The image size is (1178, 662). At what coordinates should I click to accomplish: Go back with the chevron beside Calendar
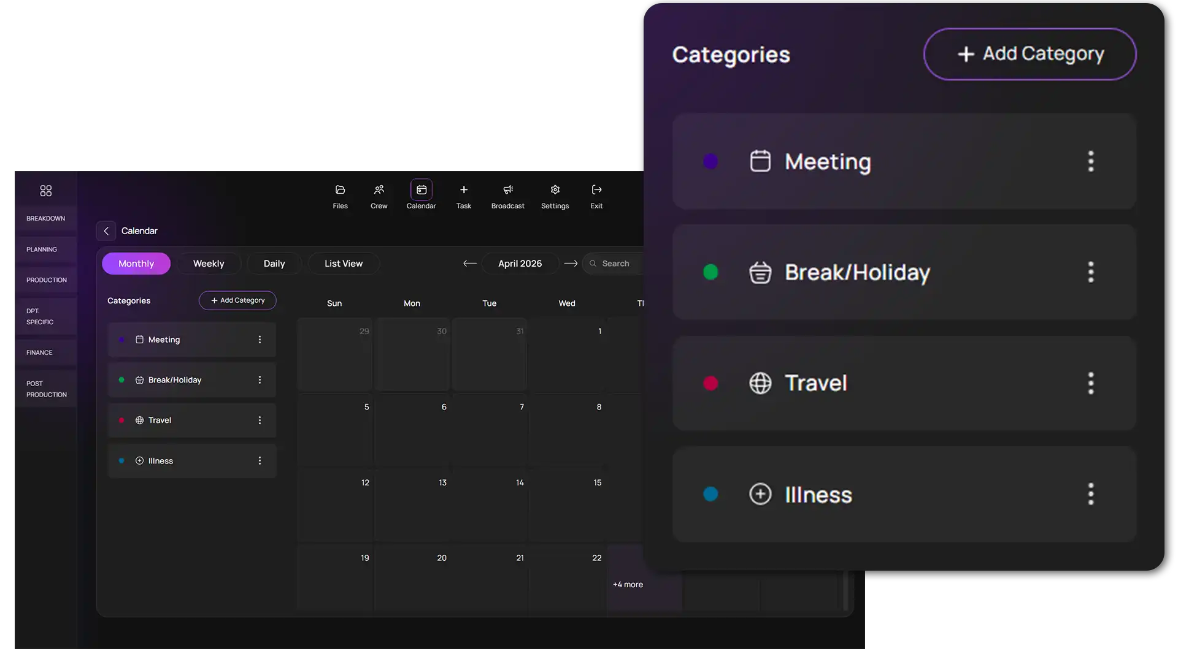(x=106, y=231)
